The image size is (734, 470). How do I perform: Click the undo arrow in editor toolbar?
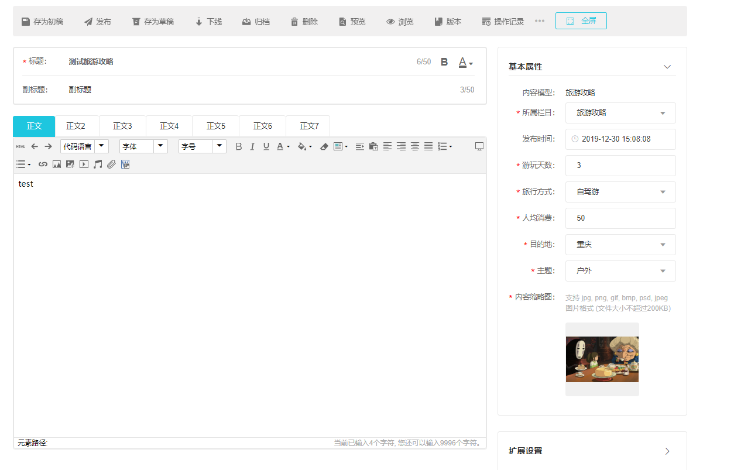coord(35,146)
